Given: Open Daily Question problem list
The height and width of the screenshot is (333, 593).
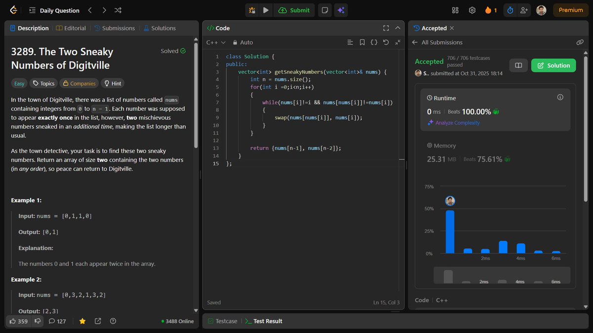Looking at the screenshot, I should pos(54,10).
